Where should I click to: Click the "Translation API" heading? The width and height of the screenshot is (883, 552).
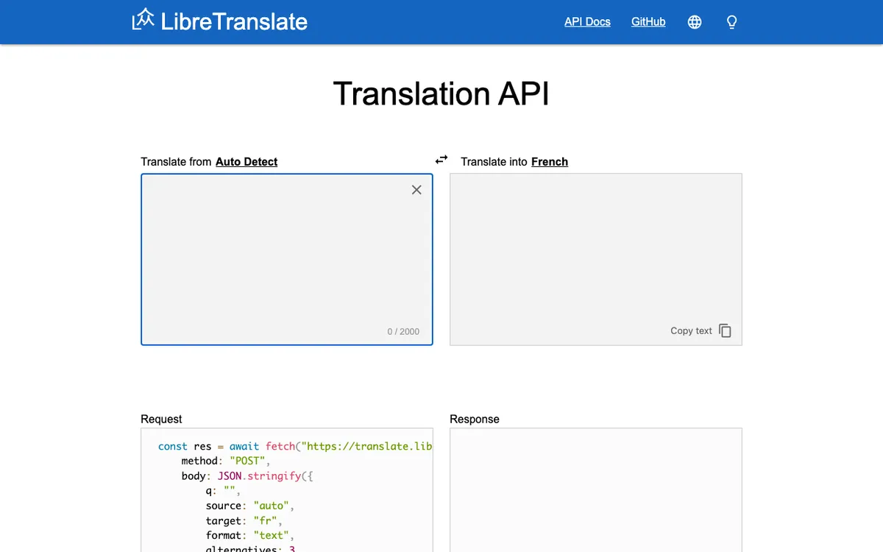(441, 94)
